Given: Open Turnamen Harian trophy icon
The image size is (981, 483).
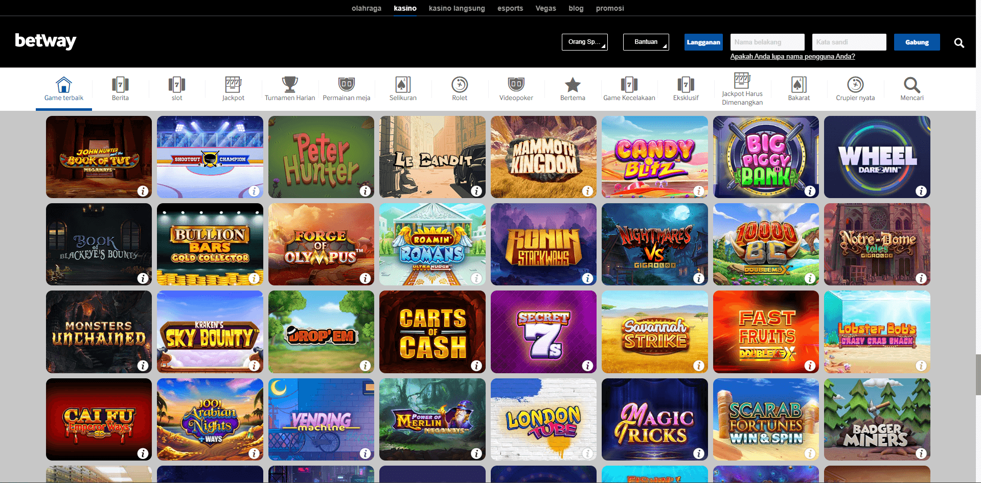Looking at the screenshot, I should [x=290, y=84].
